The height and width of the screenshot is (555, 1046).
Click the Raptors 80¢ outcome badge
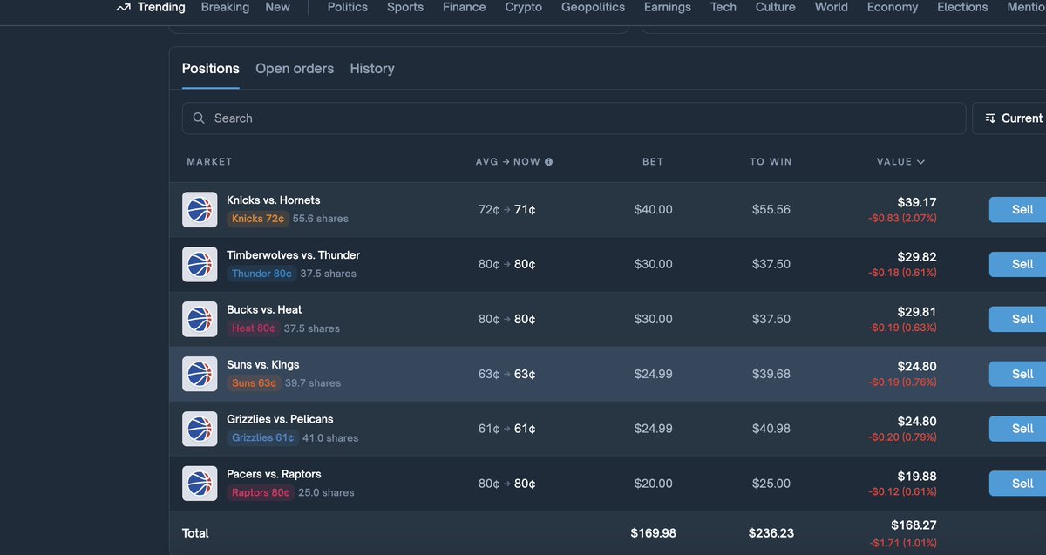(x=261, y=493)
